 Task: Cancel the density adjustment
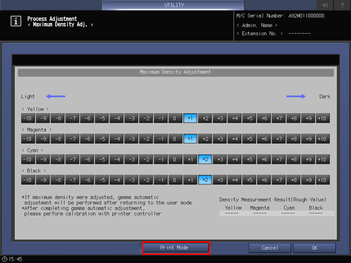point(270,248)
